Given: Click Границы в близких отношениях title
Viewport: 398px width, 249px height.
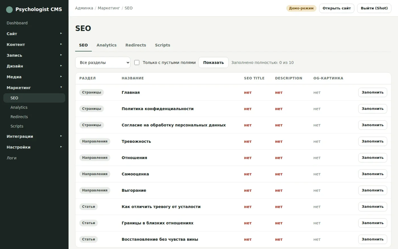Looking at the screenshot, I should pos(157,223).
